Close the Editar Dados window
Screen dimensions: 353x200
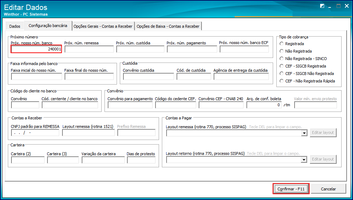click(x=347, y=6)
